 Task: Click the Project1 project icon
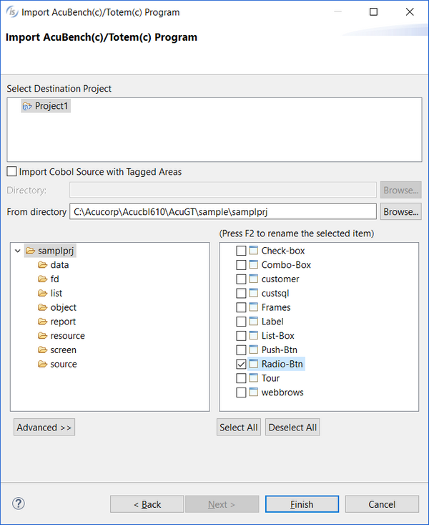pyautogui.click(x=26, y=107)
